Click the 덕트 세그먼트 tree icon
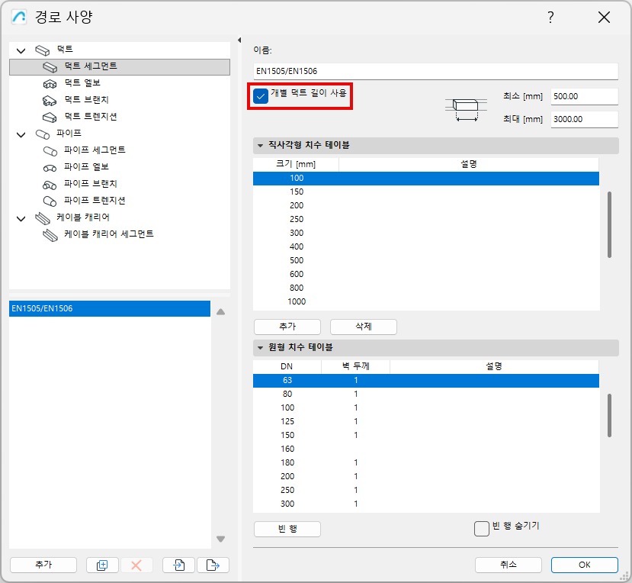The height and width of the screenshot is (583, 632). (50, 67)
